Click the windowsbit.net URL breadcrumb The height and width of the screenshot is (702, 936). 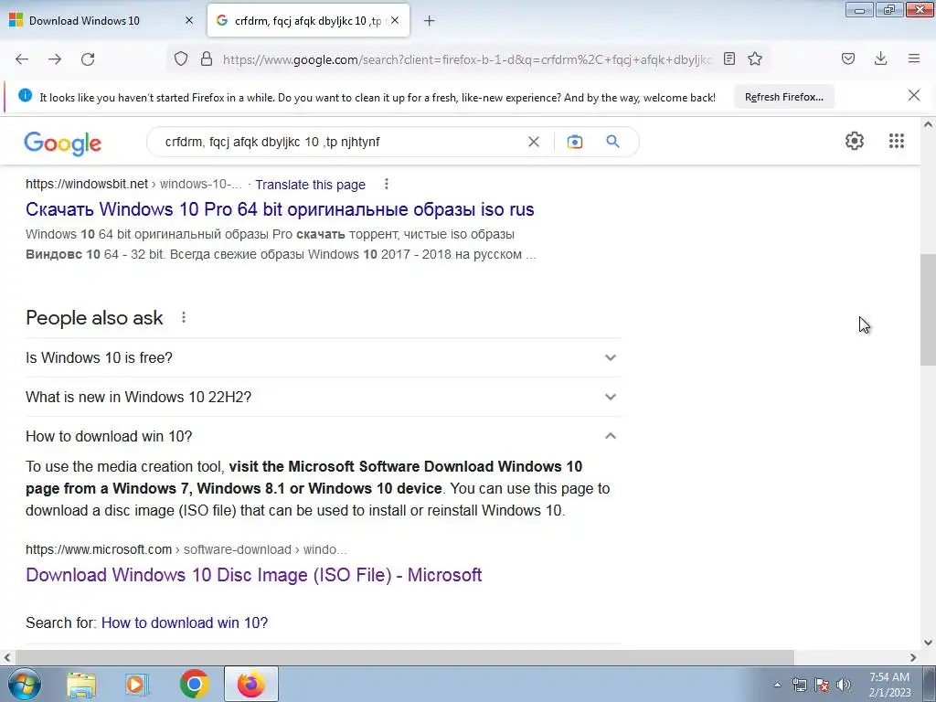(133, 184)
